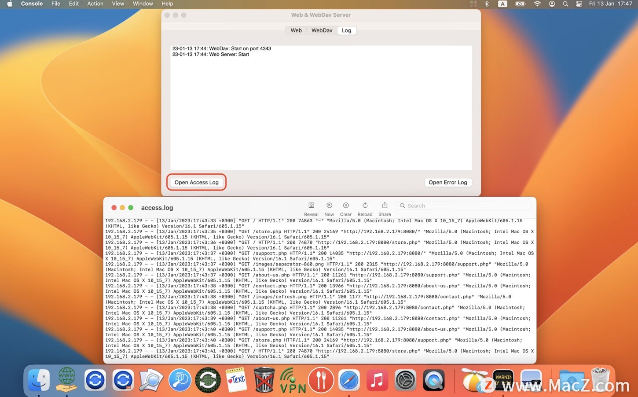The height and width of the screenshot is (397, 638).
Task: Open the crossed-out trash can app in Dock
Action: point(264,380)
